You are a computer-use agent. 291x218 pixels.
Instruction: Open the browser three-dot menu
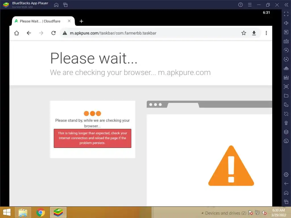point(266,33)
